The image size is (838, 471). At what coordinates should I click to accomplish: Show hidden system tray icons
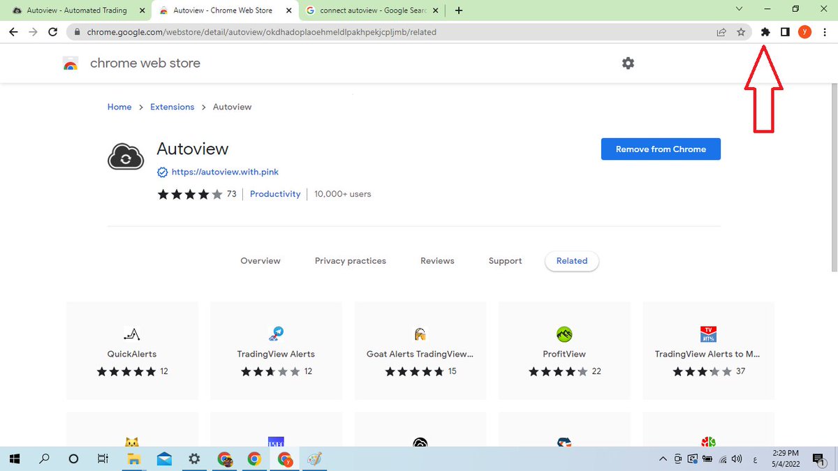click(663, 458)
